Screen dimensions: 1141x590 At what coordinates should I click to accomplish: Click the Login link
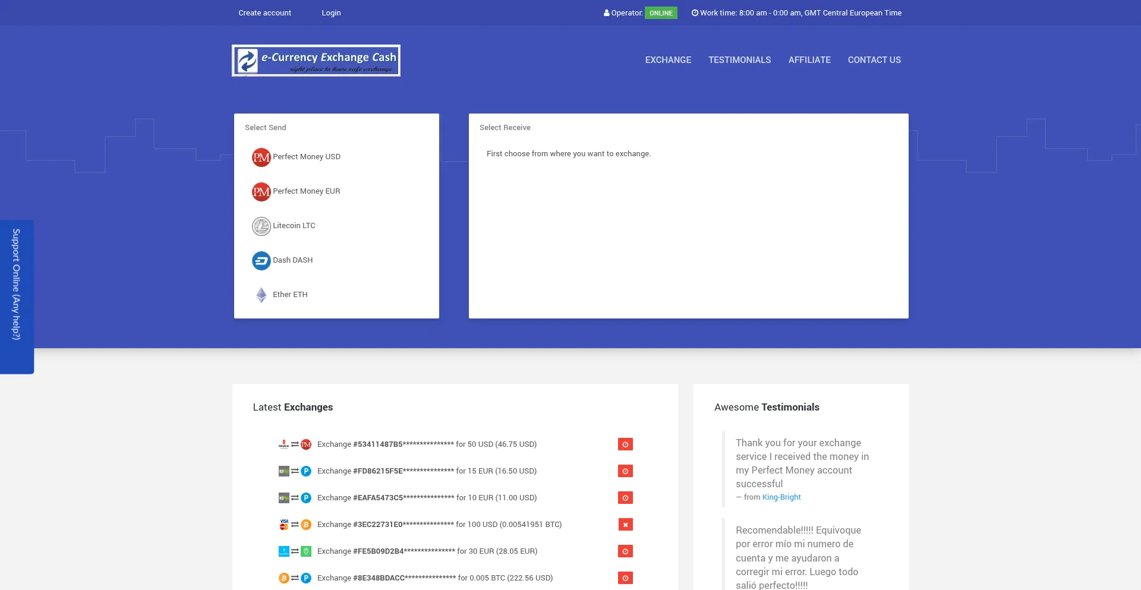(331, 13)
